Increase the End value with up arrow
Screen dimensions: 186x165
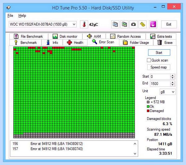tap(172, 82)
